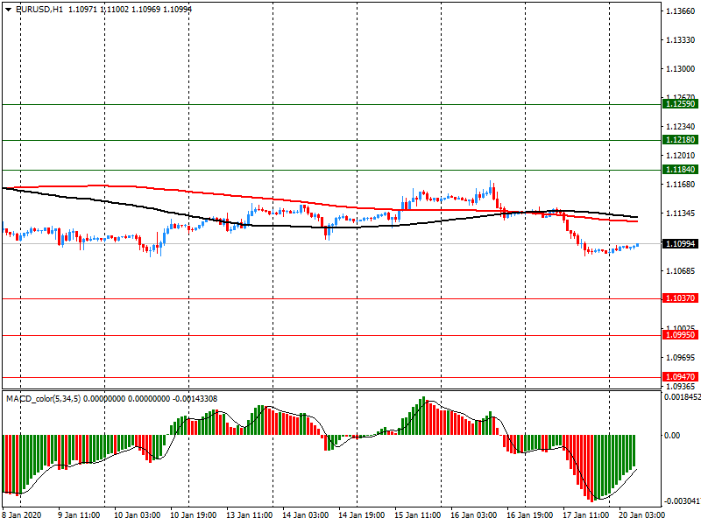This screenshot has height=525, width=701.
Task: Click the 1.13660 price on the scale
Action: [681, 11]
